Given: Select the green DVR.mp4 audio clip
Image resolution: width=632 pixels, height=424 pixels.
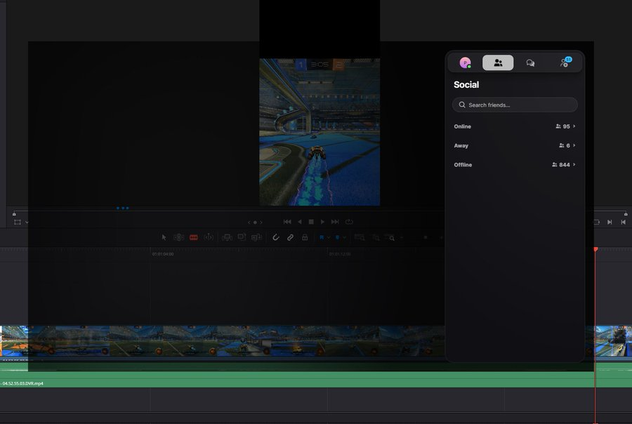Looking at the screenshot, I should tap(316, 376).
